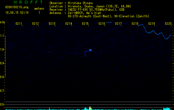Viewport: 174px width, 110px height.
Task: Click the meteor count label
Action: pyautogui.click(x=39, y=9)
